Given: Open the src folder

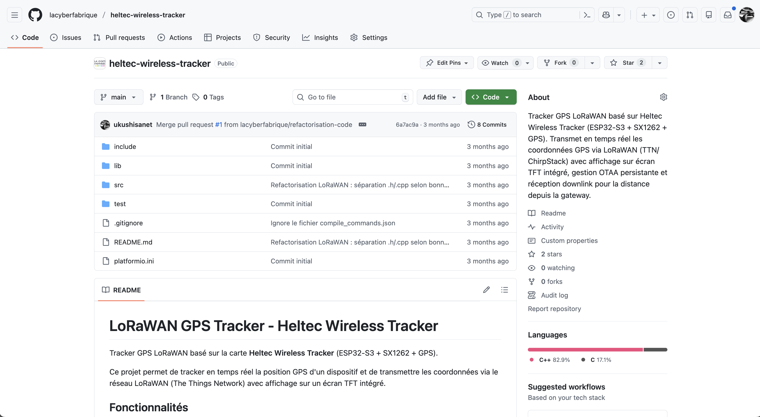Looking at the screenshot, I should (x=119, y=185).
